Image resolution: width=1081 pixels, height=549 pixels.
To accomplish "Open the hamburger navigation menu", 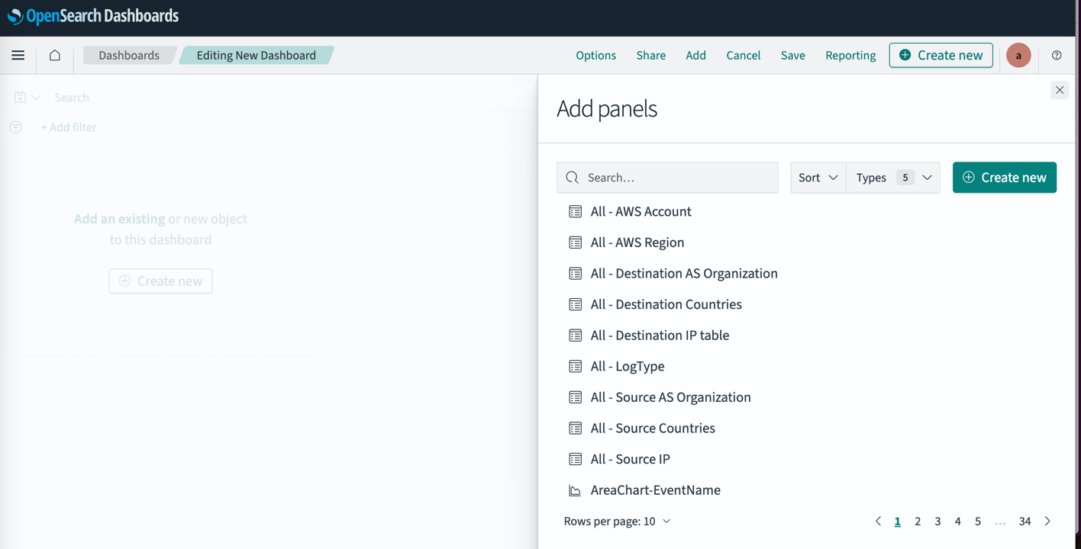I will [x=18, y=55].
